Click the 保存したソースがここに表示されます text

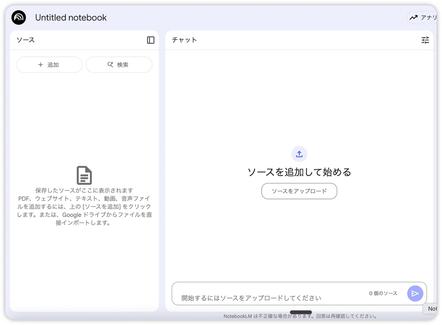[x=84, y=190]
